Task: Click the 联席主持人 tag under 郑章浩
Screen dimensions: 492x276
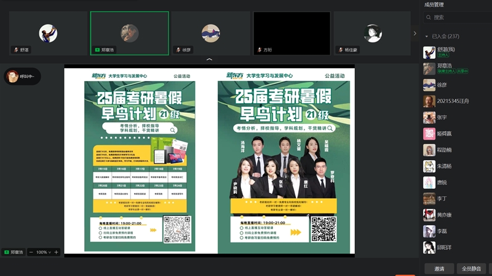Action: tap(446, 71)
